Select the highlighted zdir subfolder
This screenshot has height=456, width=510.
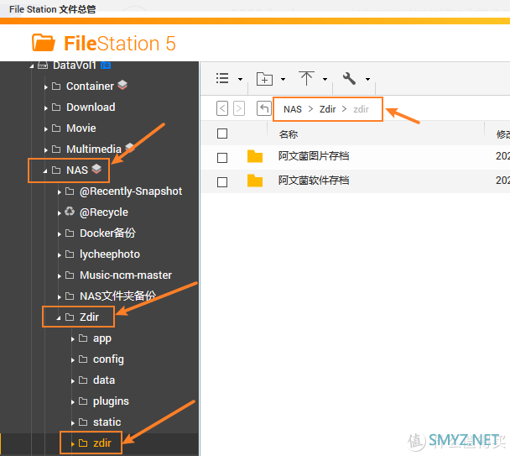click(x=102, y=443)
